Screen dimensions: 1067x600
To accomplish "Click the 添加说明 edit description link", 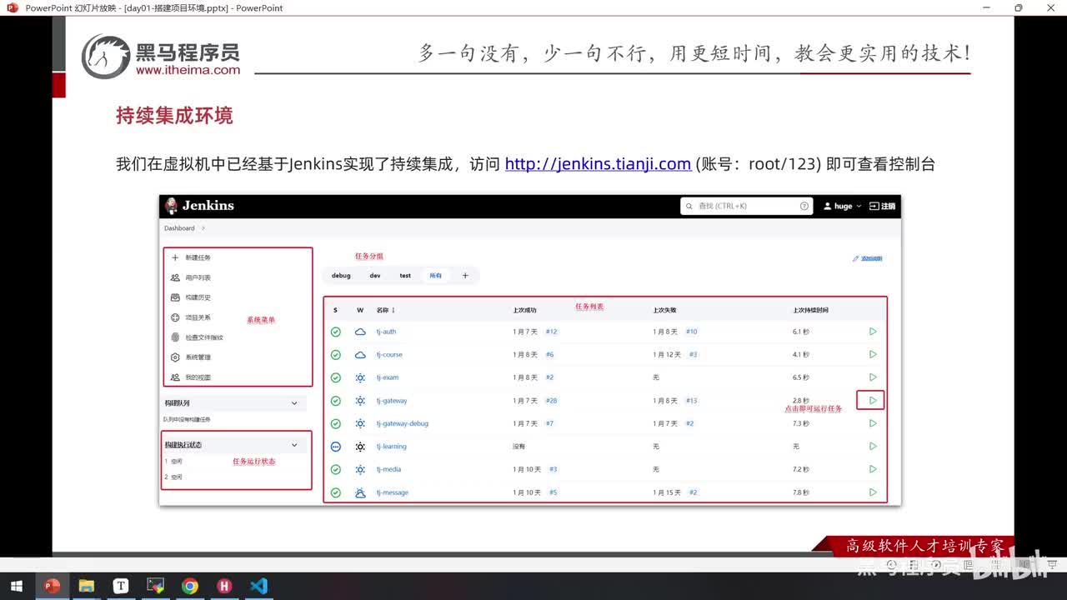I will coord(867,258).
